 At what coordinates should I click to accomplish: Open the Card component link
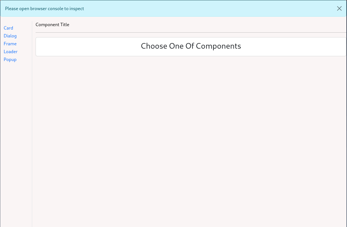[8, 28]
